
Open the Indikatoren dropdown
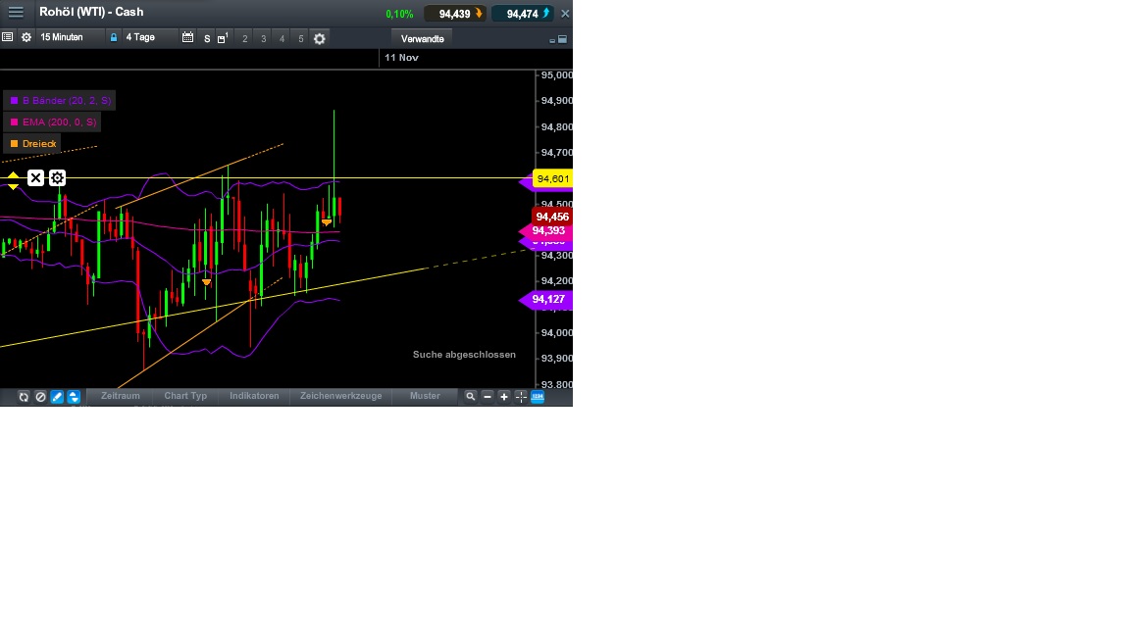[x=254, y=396]
